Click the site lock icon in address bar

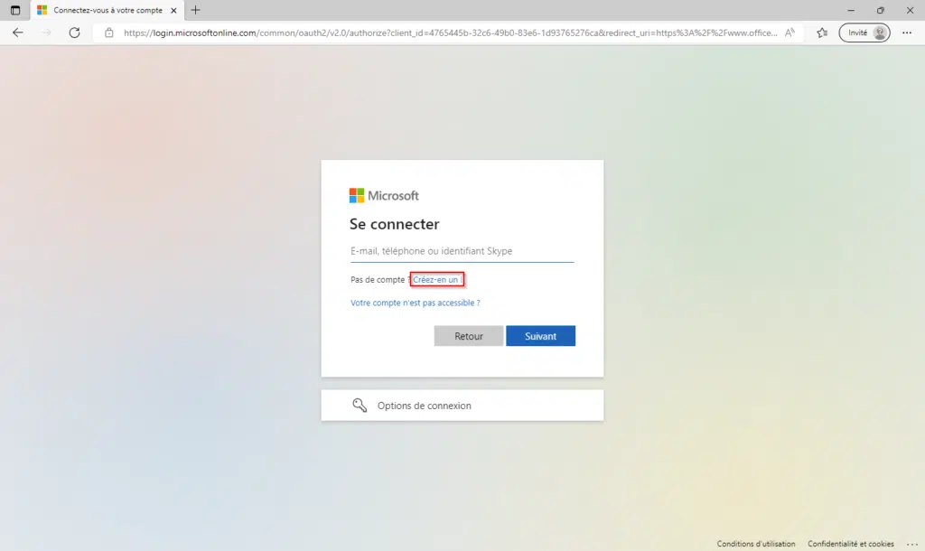(x=109, y=33)
